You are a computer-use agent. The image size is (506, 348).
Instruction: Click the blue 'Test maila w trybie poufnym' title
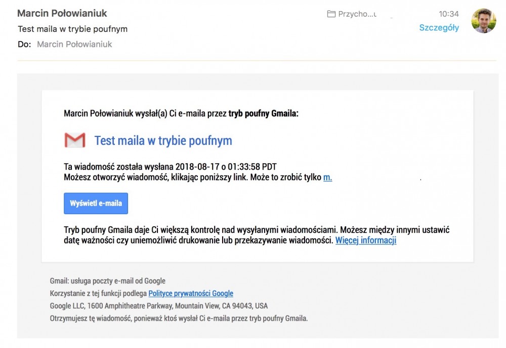163,141
